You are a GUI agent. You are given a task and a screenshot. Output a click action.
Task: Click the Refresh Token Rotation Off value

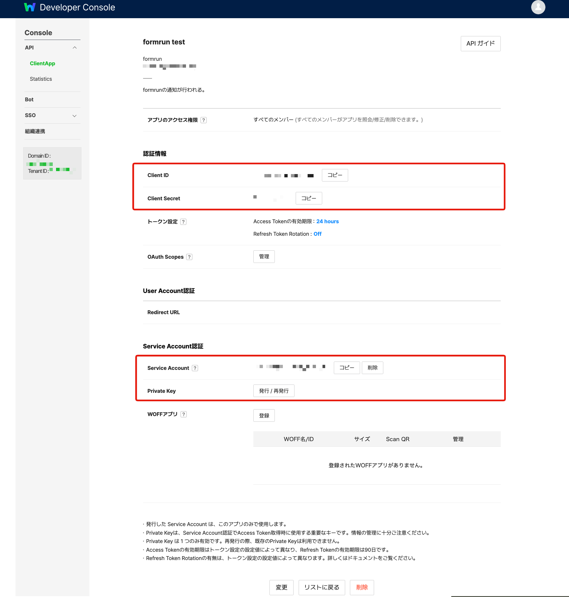pos(317,234)
